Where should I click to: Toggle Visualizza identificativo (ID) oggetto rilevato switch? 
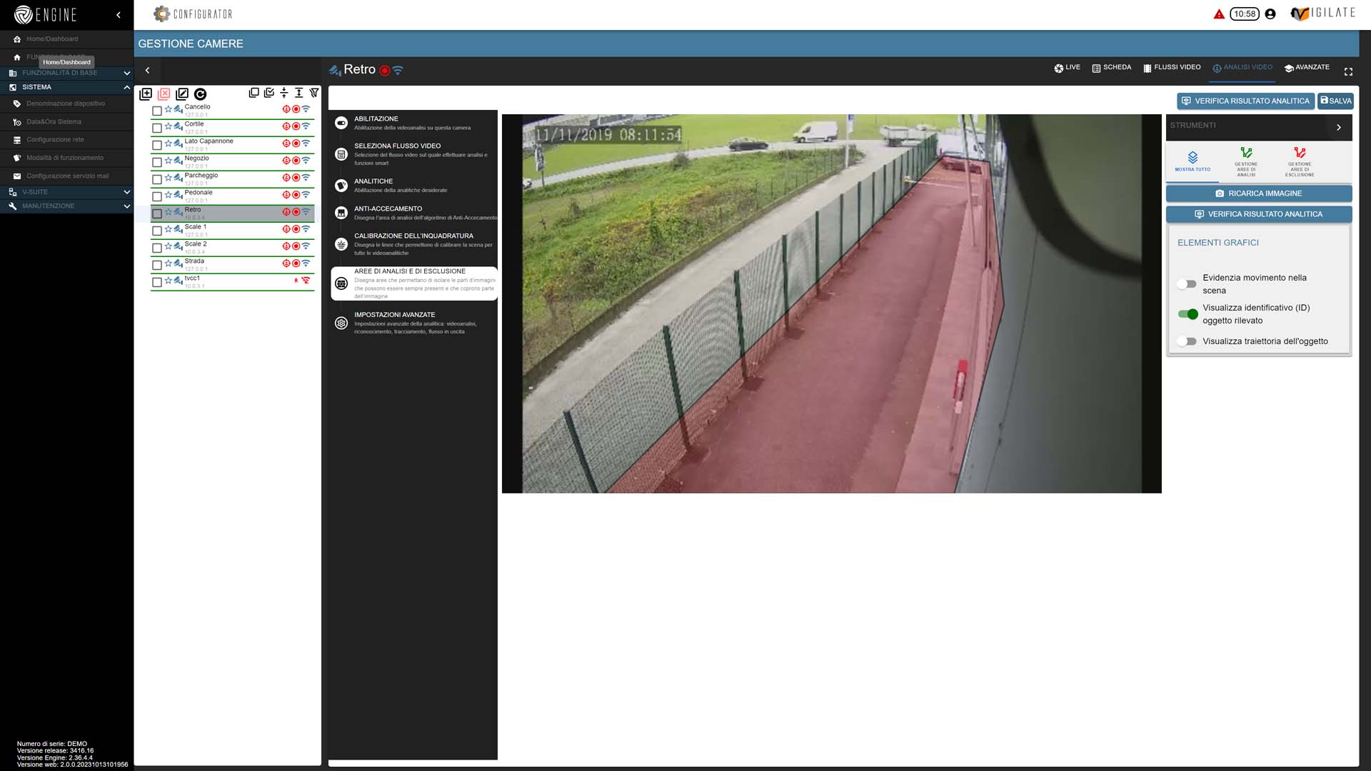point(1187,314)
